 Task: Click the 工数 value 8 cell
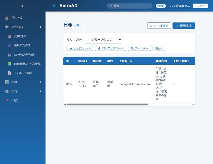pos(174,84)
